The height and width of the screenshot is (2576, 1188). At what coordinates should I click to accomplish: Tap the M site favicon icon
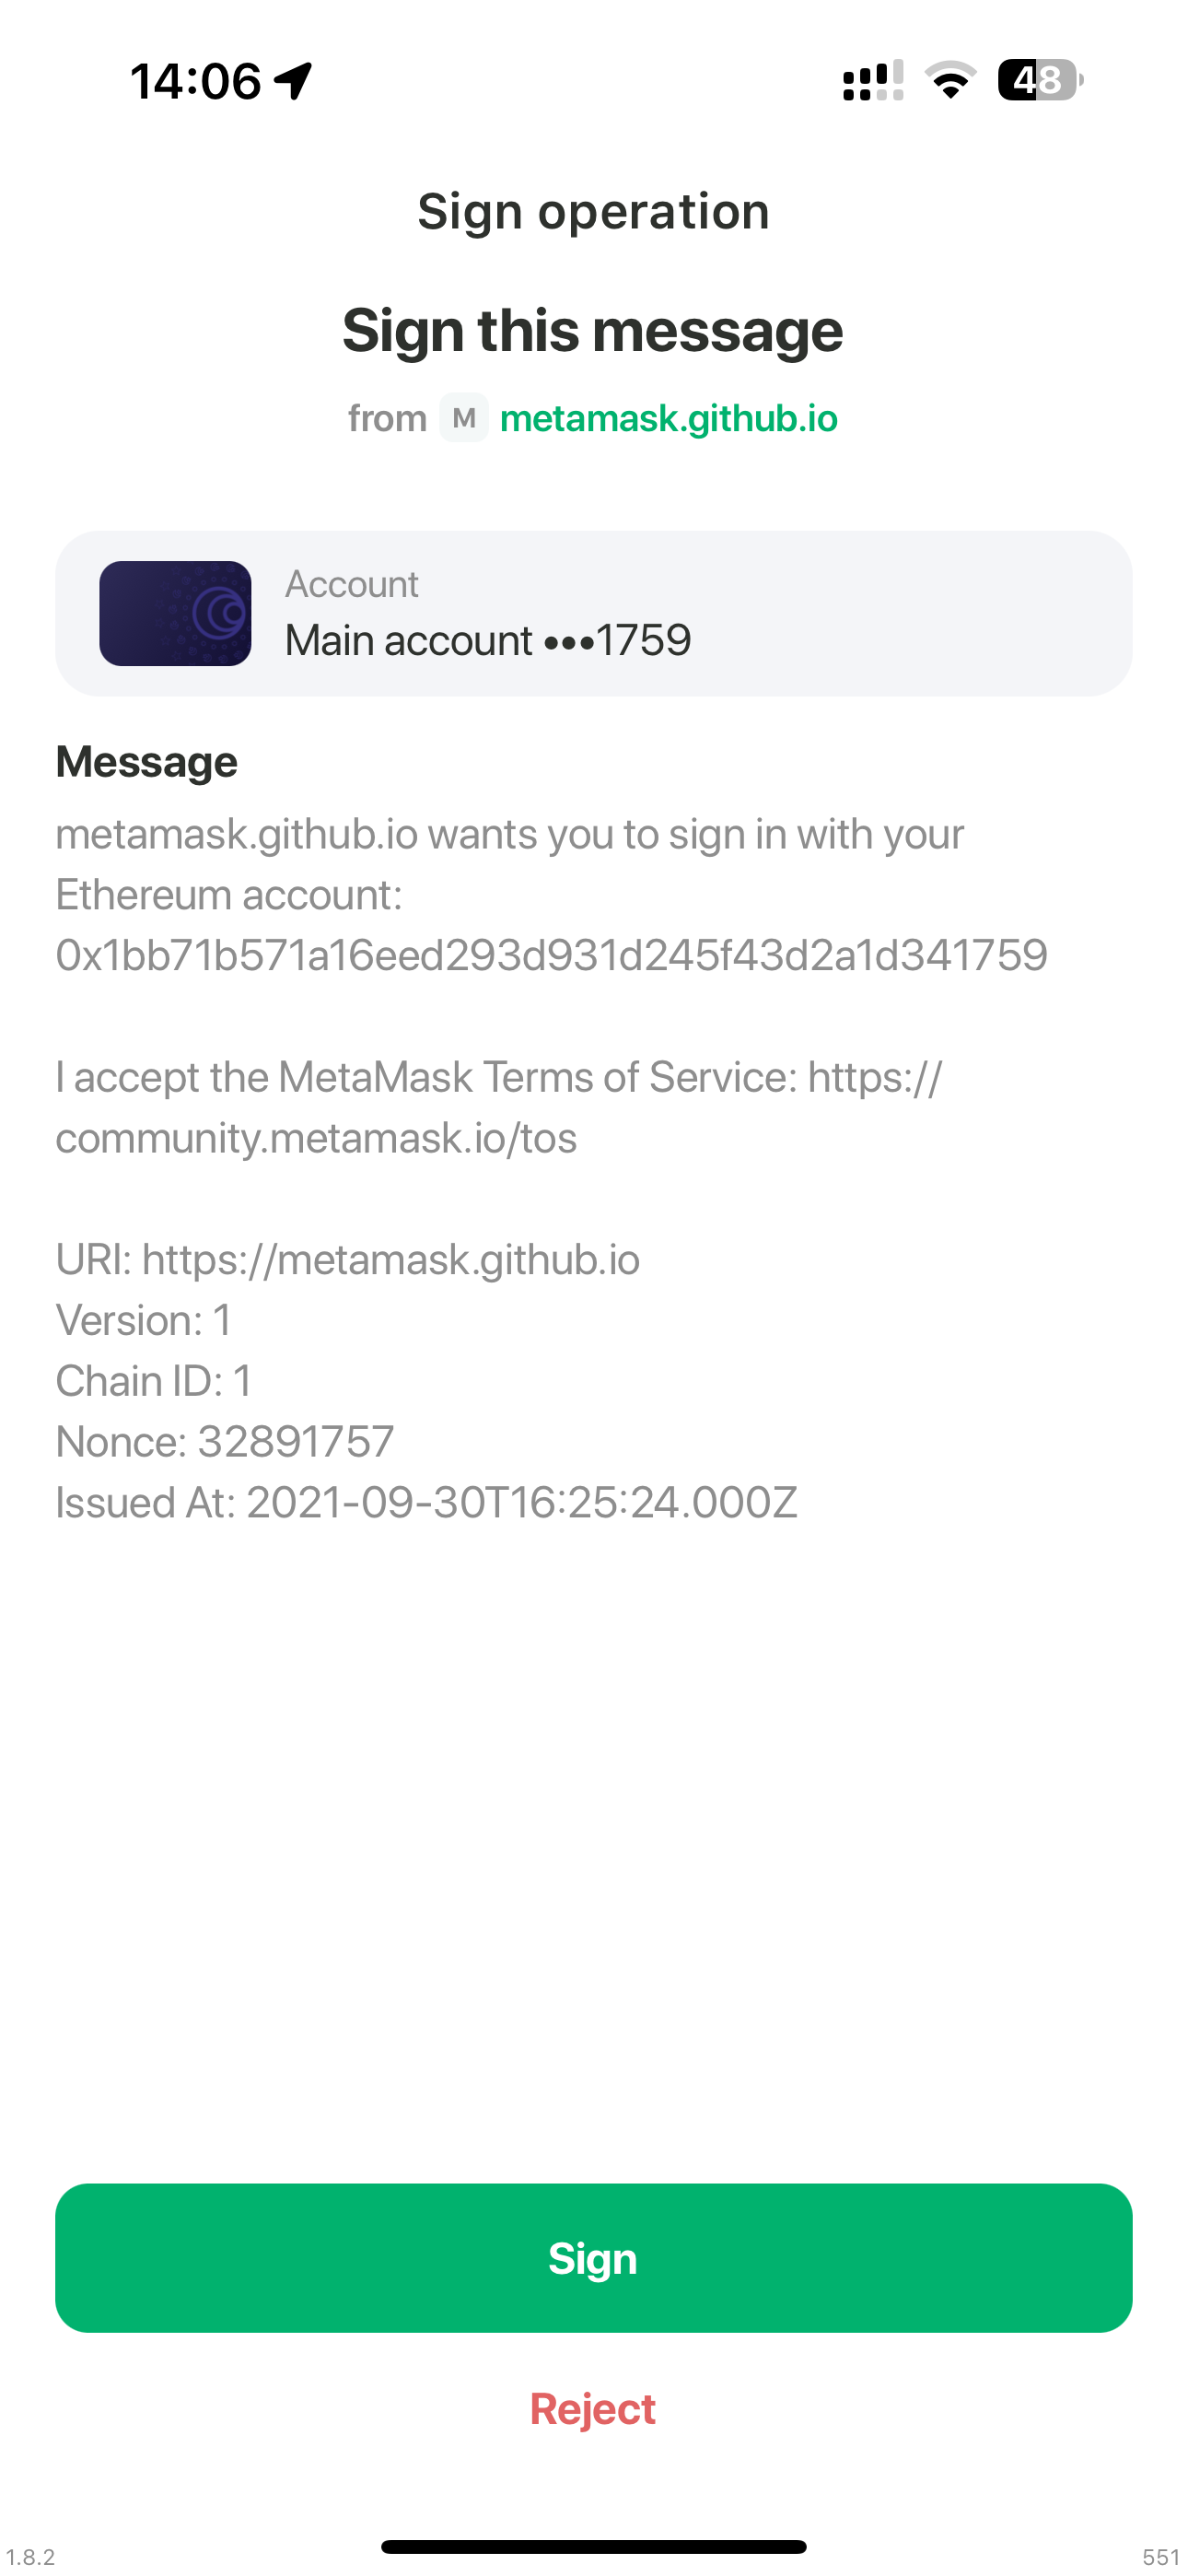(464, 417)
